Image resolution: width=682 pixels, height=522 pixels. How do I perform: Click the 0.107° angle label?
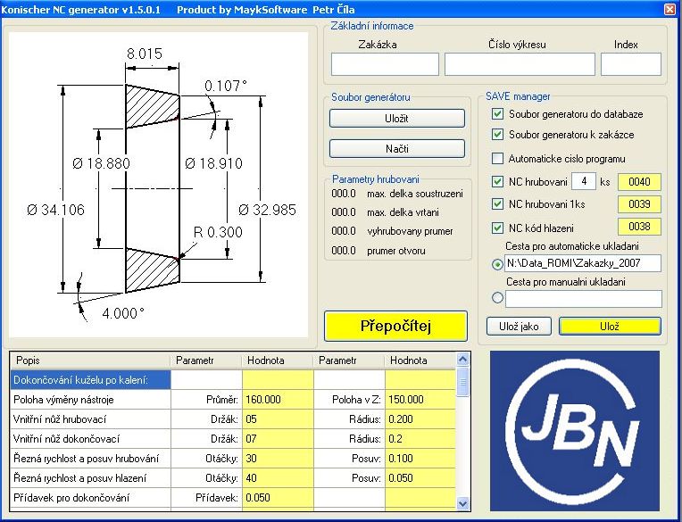[x=226, y=86]
